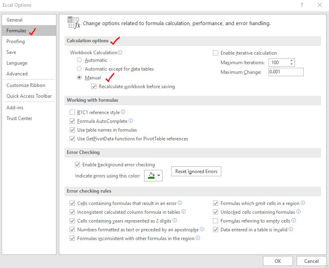Open the Add-ins category

pos(29,108)
